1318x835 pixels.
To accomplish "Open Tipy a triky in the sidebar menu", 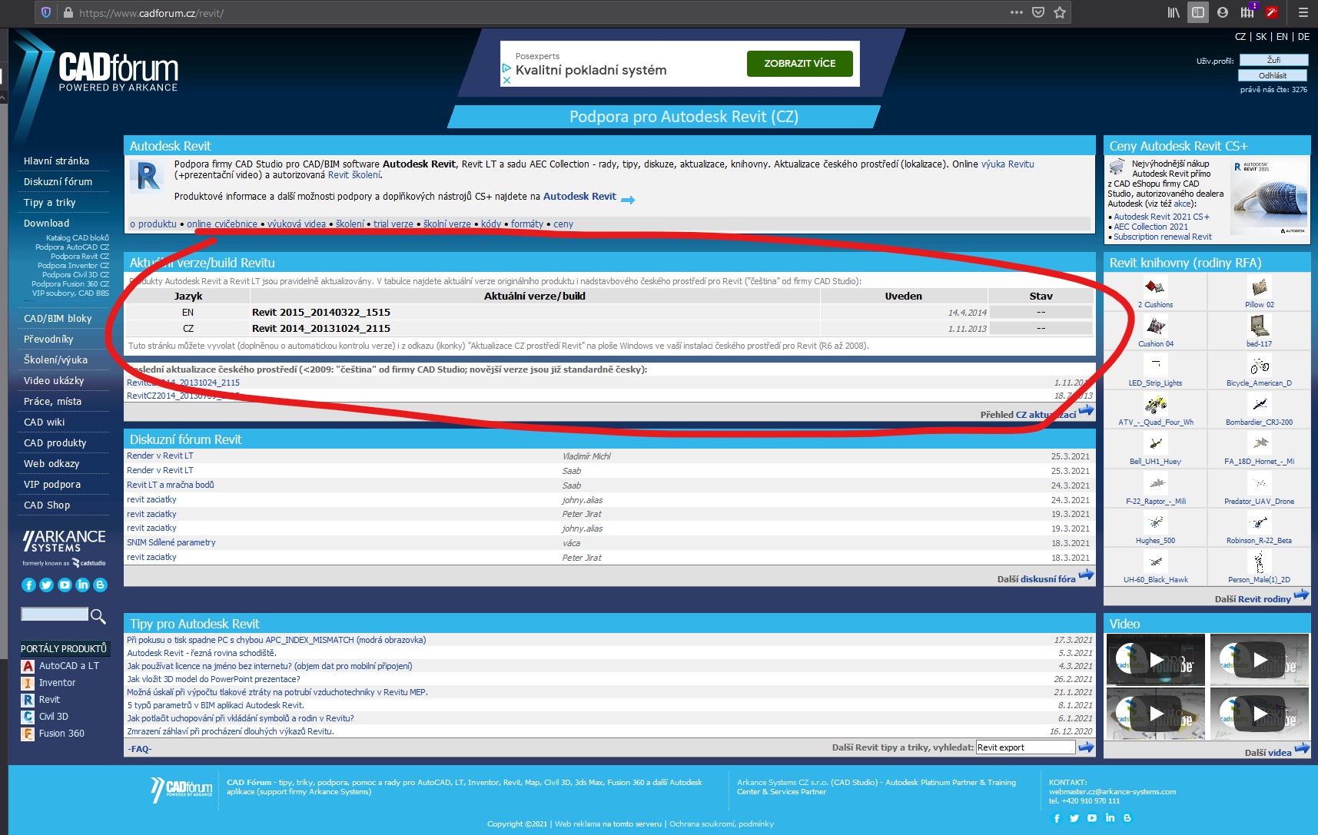I will tap(49, 203).
